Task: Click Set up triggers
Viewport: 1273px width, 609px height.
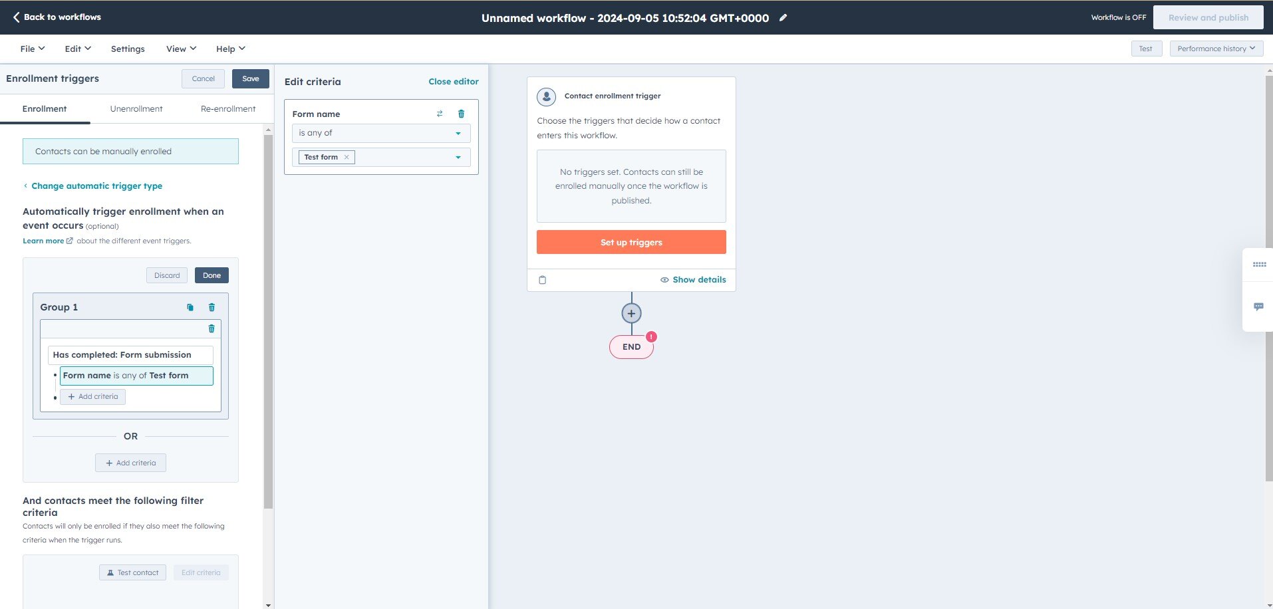Action: pyautogui.click(x=631, y=242)
